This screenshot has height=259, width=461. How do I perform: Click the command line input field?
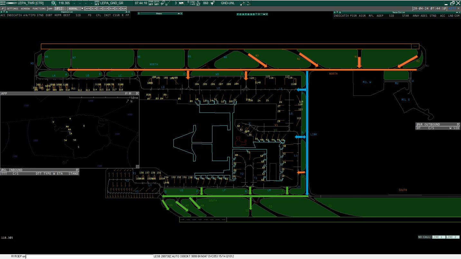pyautogui.click(x=90, y=256)
